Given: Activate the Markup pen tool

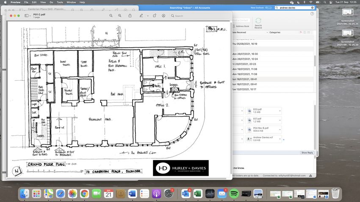Looking at the screenshot, I should point(141,16).
